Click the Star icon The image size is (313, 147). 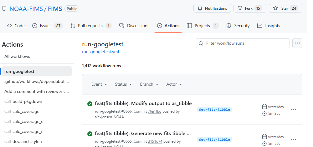pyautogui.click(x=275, y=8)
